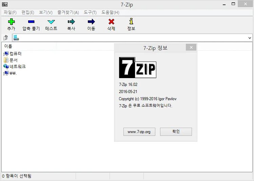Click the version text 7-Zip 16.02

click(x=128, y=85)
